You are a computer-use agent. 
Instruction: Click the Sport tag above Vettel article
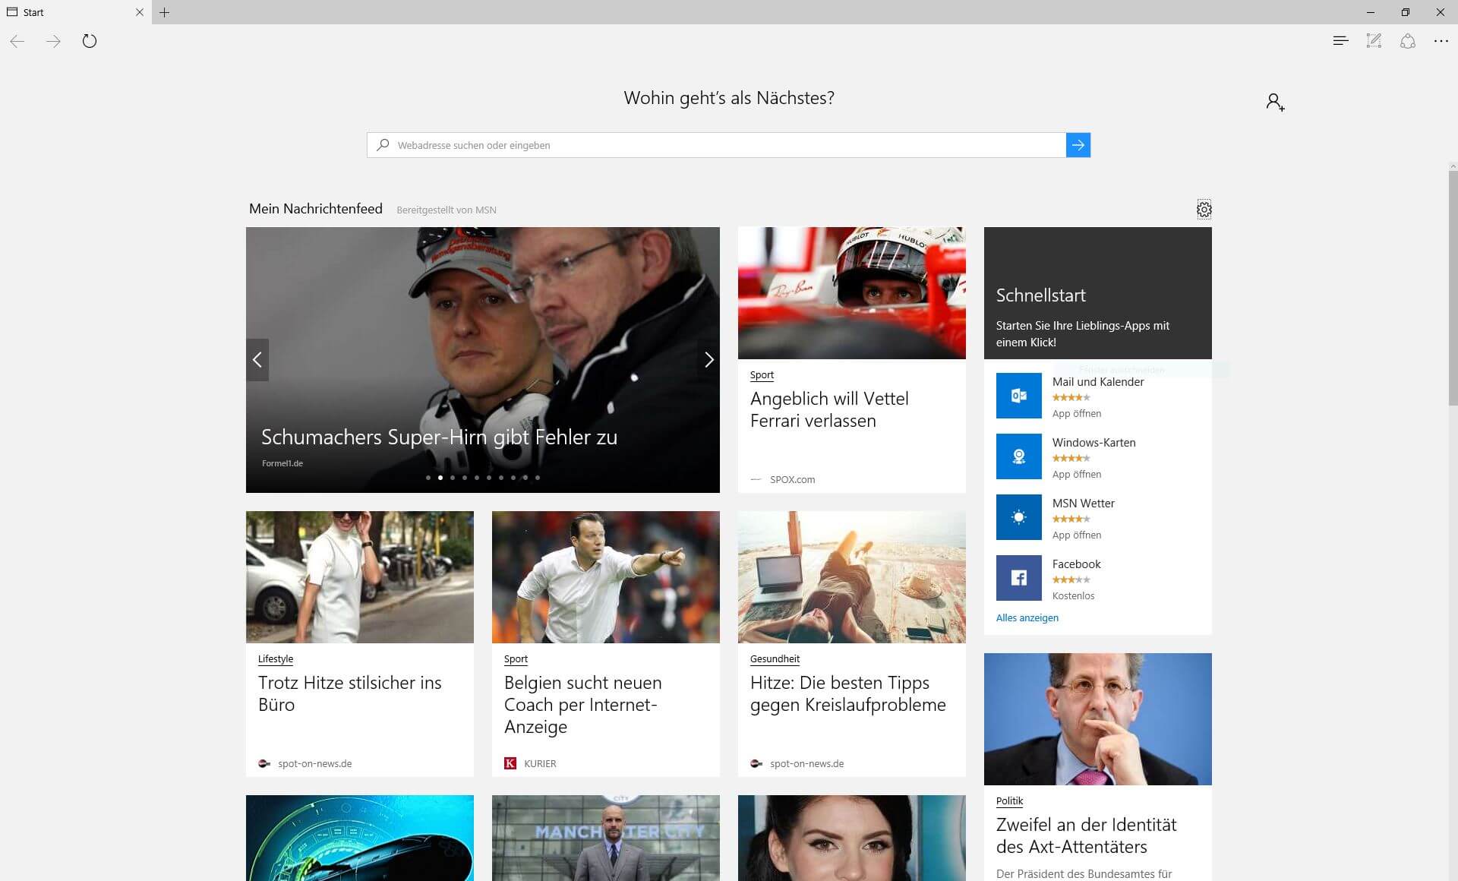[762, 374]
